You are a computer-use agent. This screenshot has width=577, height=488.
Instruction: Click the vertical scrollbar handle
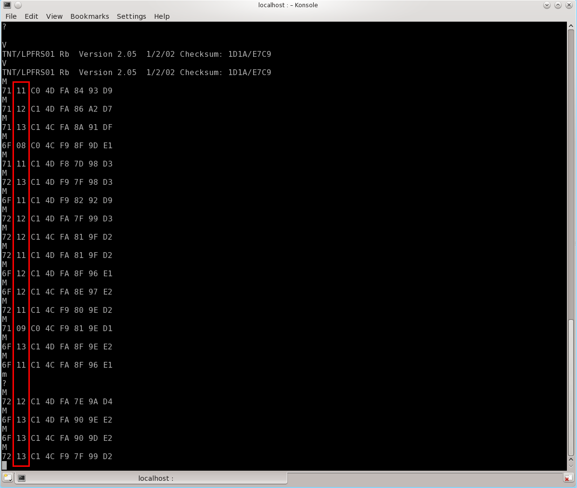point(571,388)
